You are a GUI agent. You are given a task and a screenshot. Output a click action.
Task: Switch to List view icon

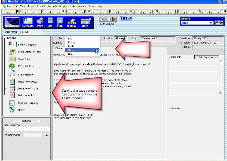click(x=50, y=23)
